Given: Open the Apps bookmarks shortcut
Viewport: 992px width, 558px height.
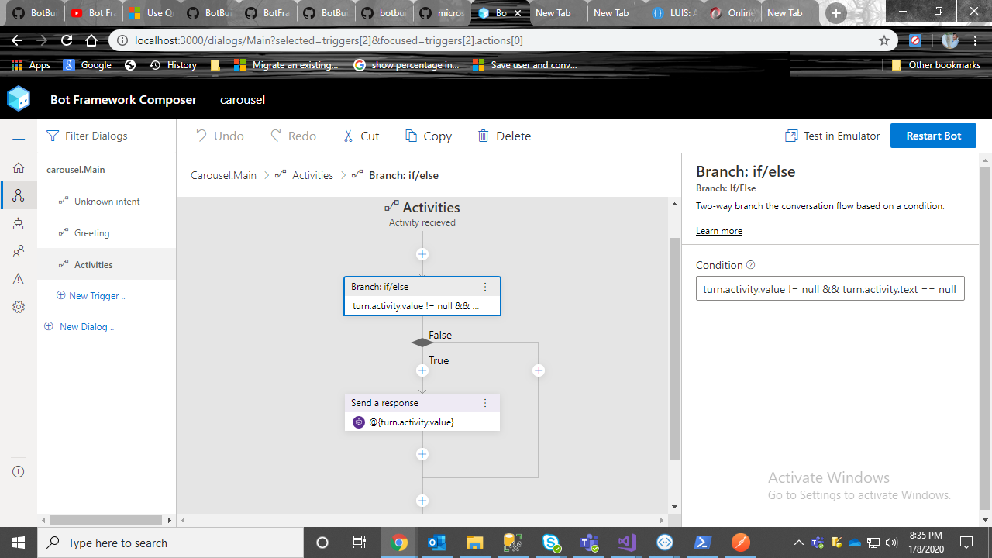Looking at the screenshot, I should point(31,65).
